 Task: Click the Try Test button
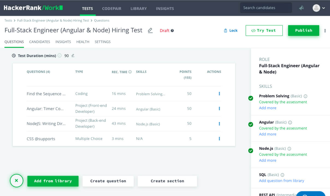[x=264, y=30]
